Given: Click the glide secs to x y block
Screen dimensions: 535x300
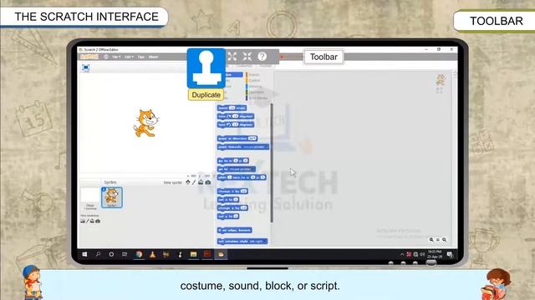Looking at the screenshot, I should pyautogui.click(x=242, y=177).
